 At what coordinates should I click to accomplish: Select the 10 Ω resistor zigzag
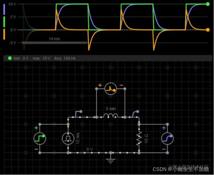click(x=139, y=138)
